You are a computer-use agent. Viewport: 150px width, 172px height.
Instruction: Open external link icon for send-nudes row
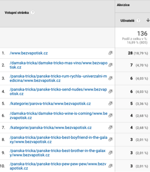coord(110,91)
